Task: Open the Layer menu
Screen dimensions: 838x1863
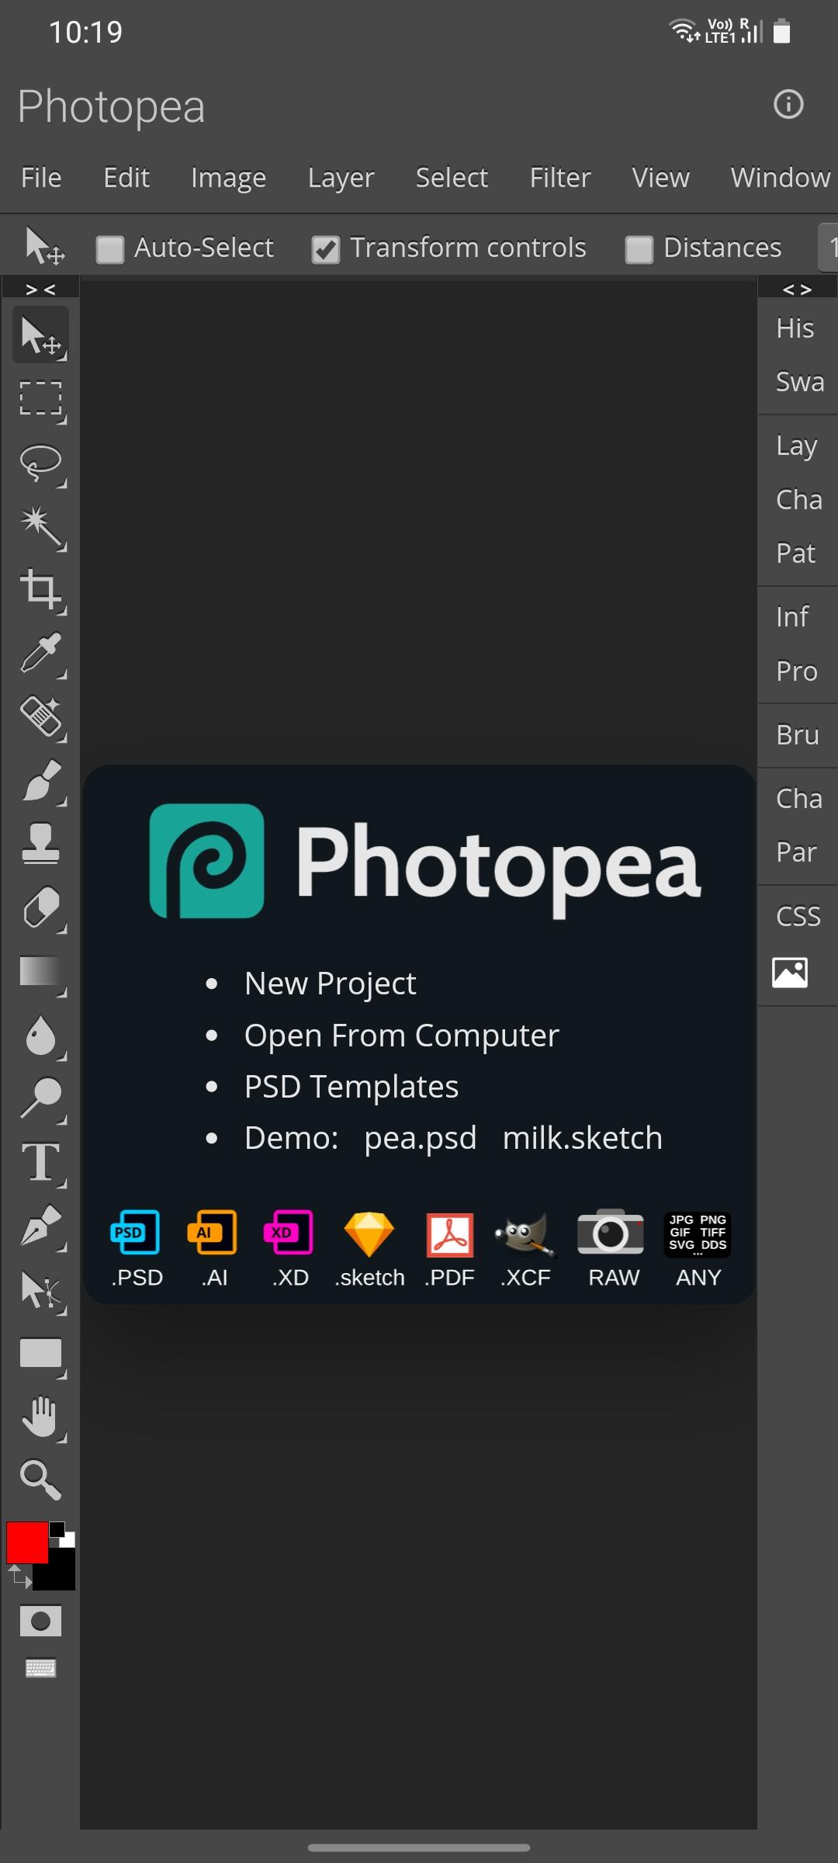Action: click(341, 178)
